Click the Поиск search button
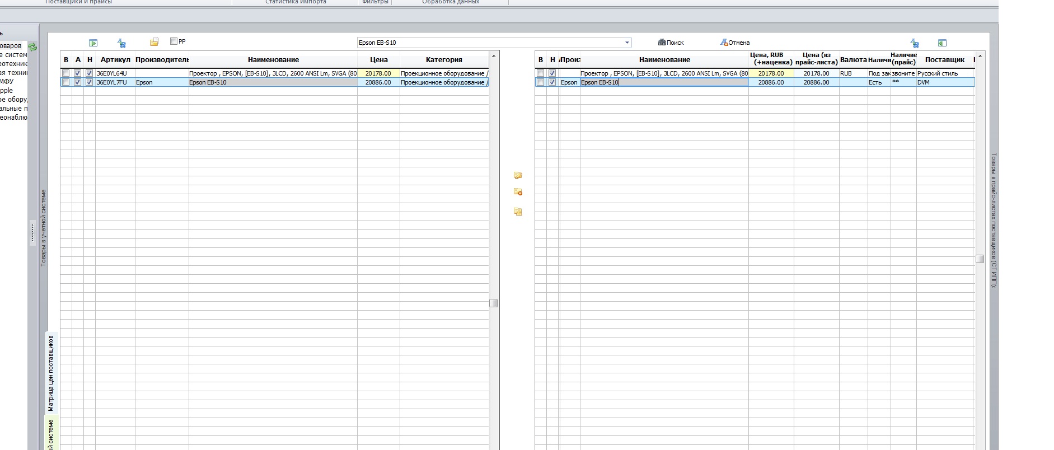The image size is (1054, 450). pyautogui.click(x=671, y=43)
